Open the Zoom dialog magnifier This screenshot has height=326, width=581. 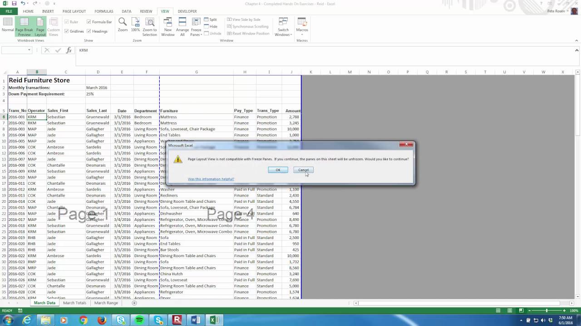(123, 25)
